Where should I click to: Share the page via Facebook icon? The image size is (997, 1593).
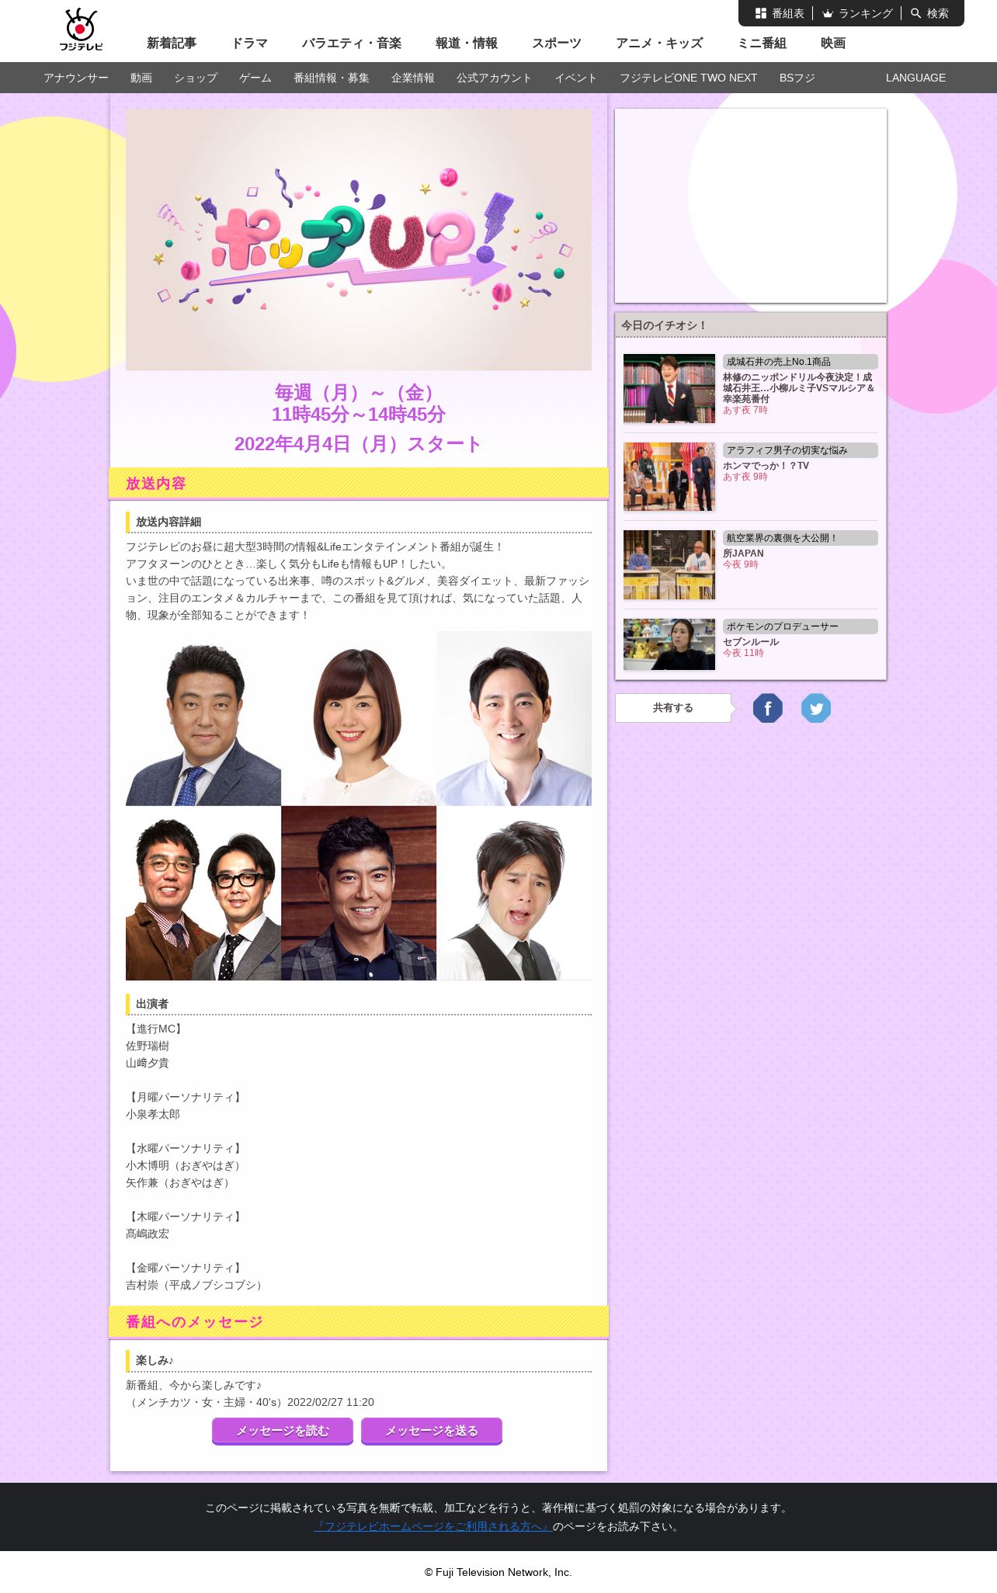768,708
